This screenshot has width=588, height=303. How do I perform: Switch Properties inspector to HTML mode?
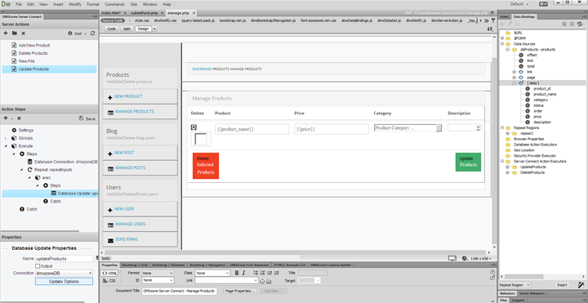pyautogui.click(x=109, y=273)
